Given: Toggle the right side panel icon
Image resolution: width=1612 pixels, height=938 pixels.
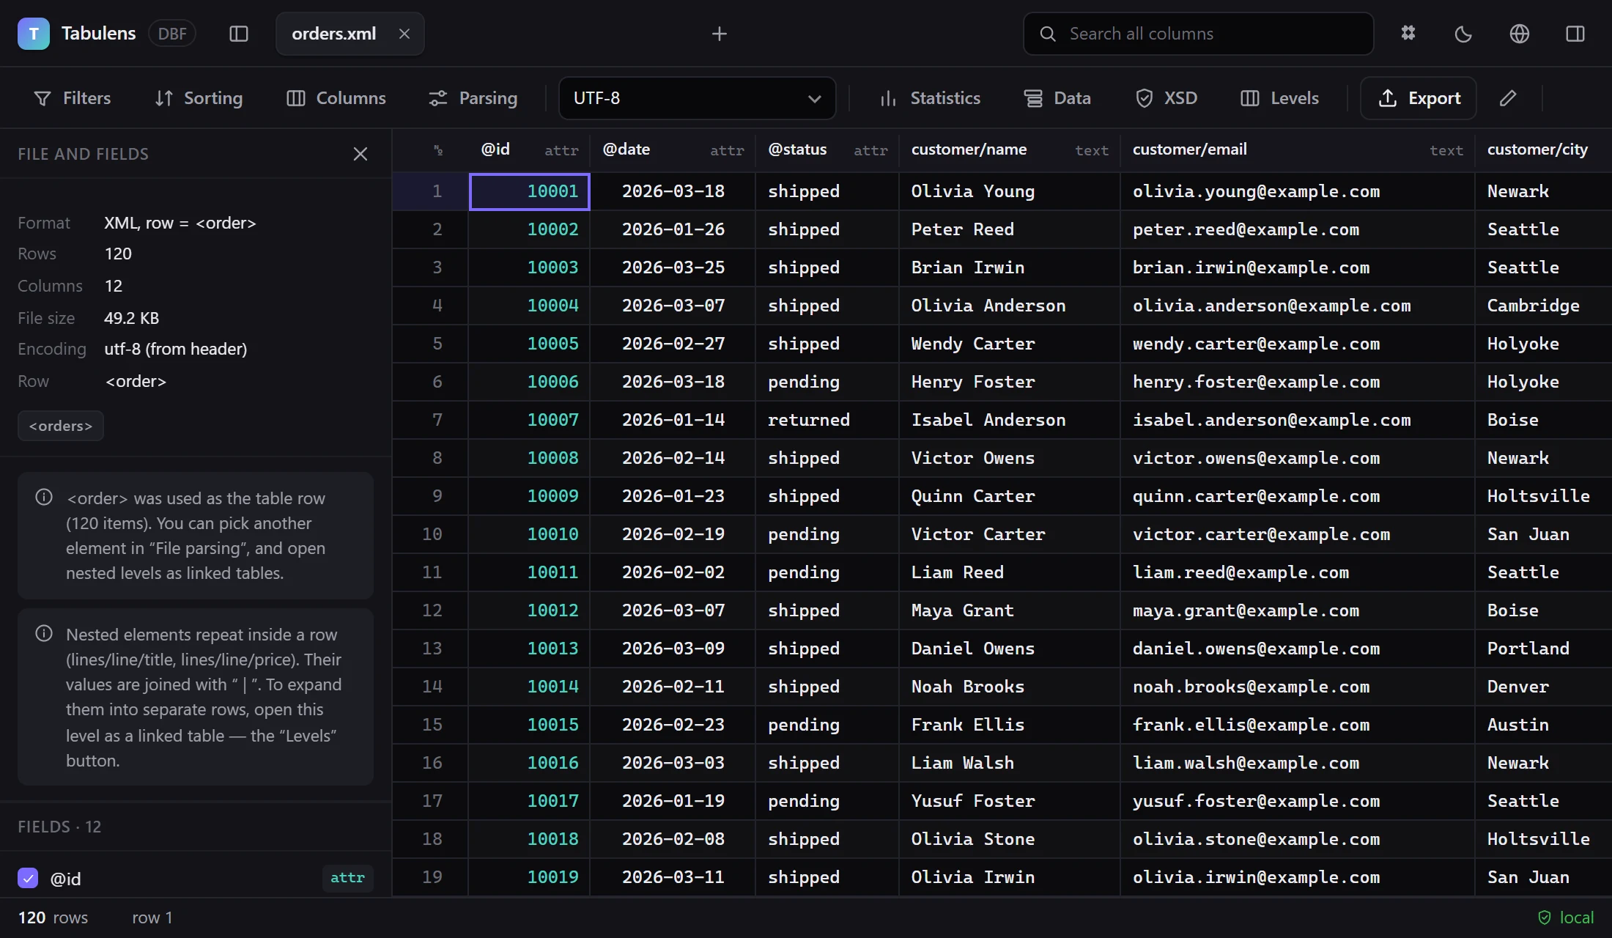Looking at the screenshot, I should point(1575,34).
